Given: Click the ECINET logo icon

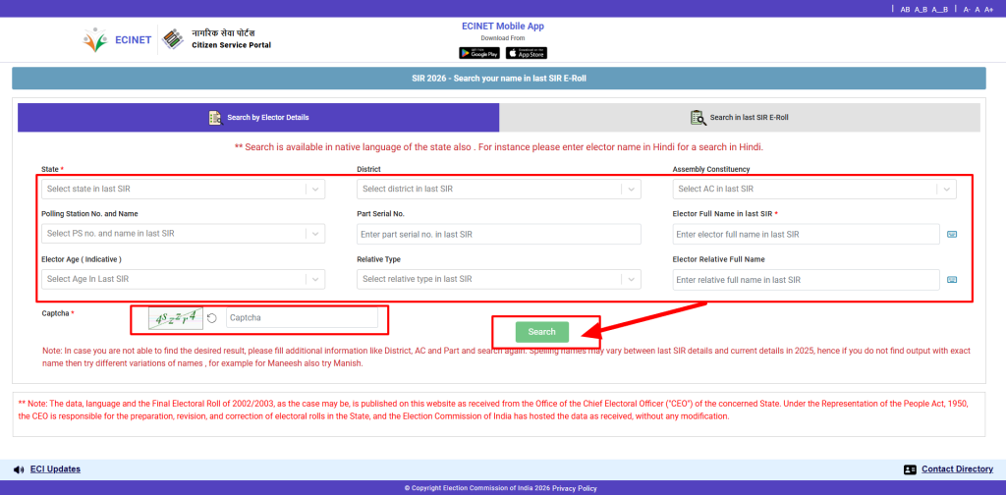Looking at the screenshot, I should [95, 39].
